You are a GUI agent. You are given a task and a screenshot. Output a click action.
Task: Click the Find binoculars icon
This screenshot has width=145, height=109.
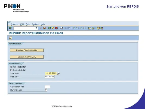pos(65,28)
